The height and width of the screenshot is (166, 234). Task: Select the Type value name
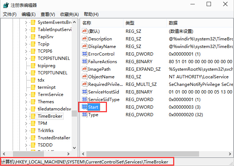tap(93, 115)
